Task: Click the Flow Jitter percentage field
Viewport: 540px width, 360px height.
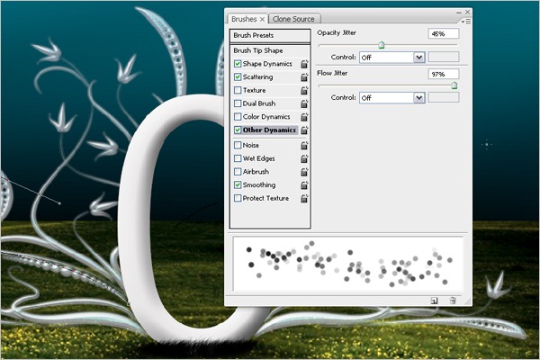Action: click(x=443, y=74)
